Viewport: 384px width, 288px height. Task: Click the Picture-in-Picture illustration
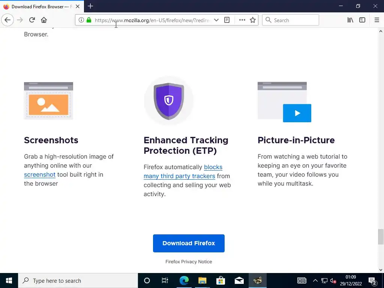tap(284, 102)
